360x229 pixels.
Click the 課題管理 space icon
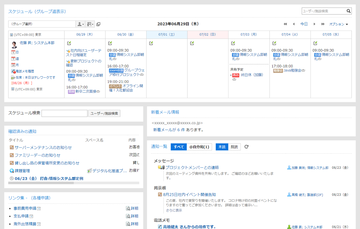[x=12, y=171]
